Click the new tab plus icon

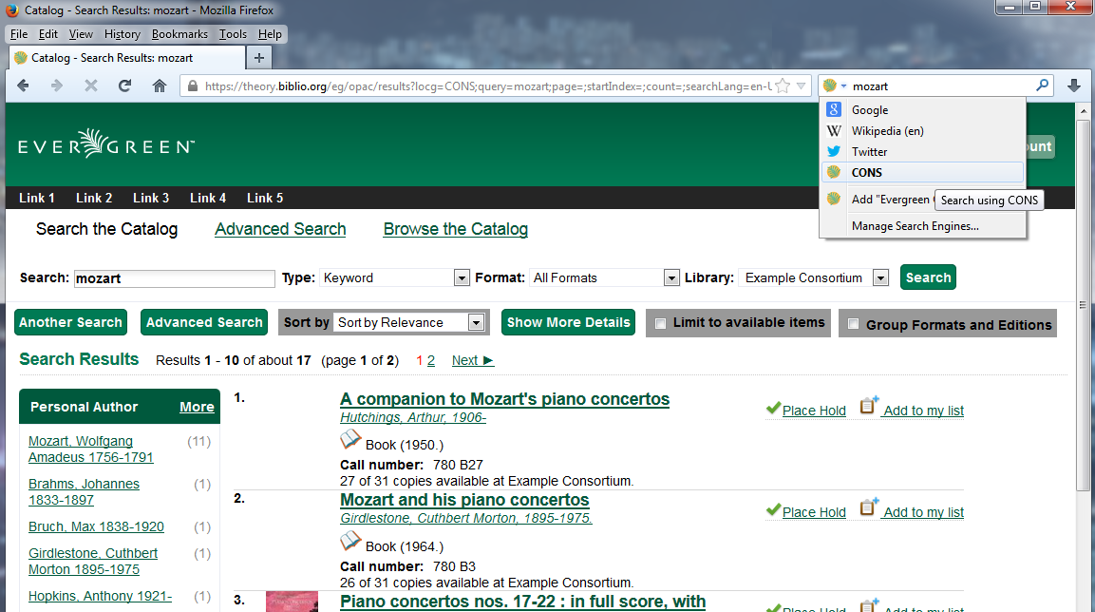[258, 58]
